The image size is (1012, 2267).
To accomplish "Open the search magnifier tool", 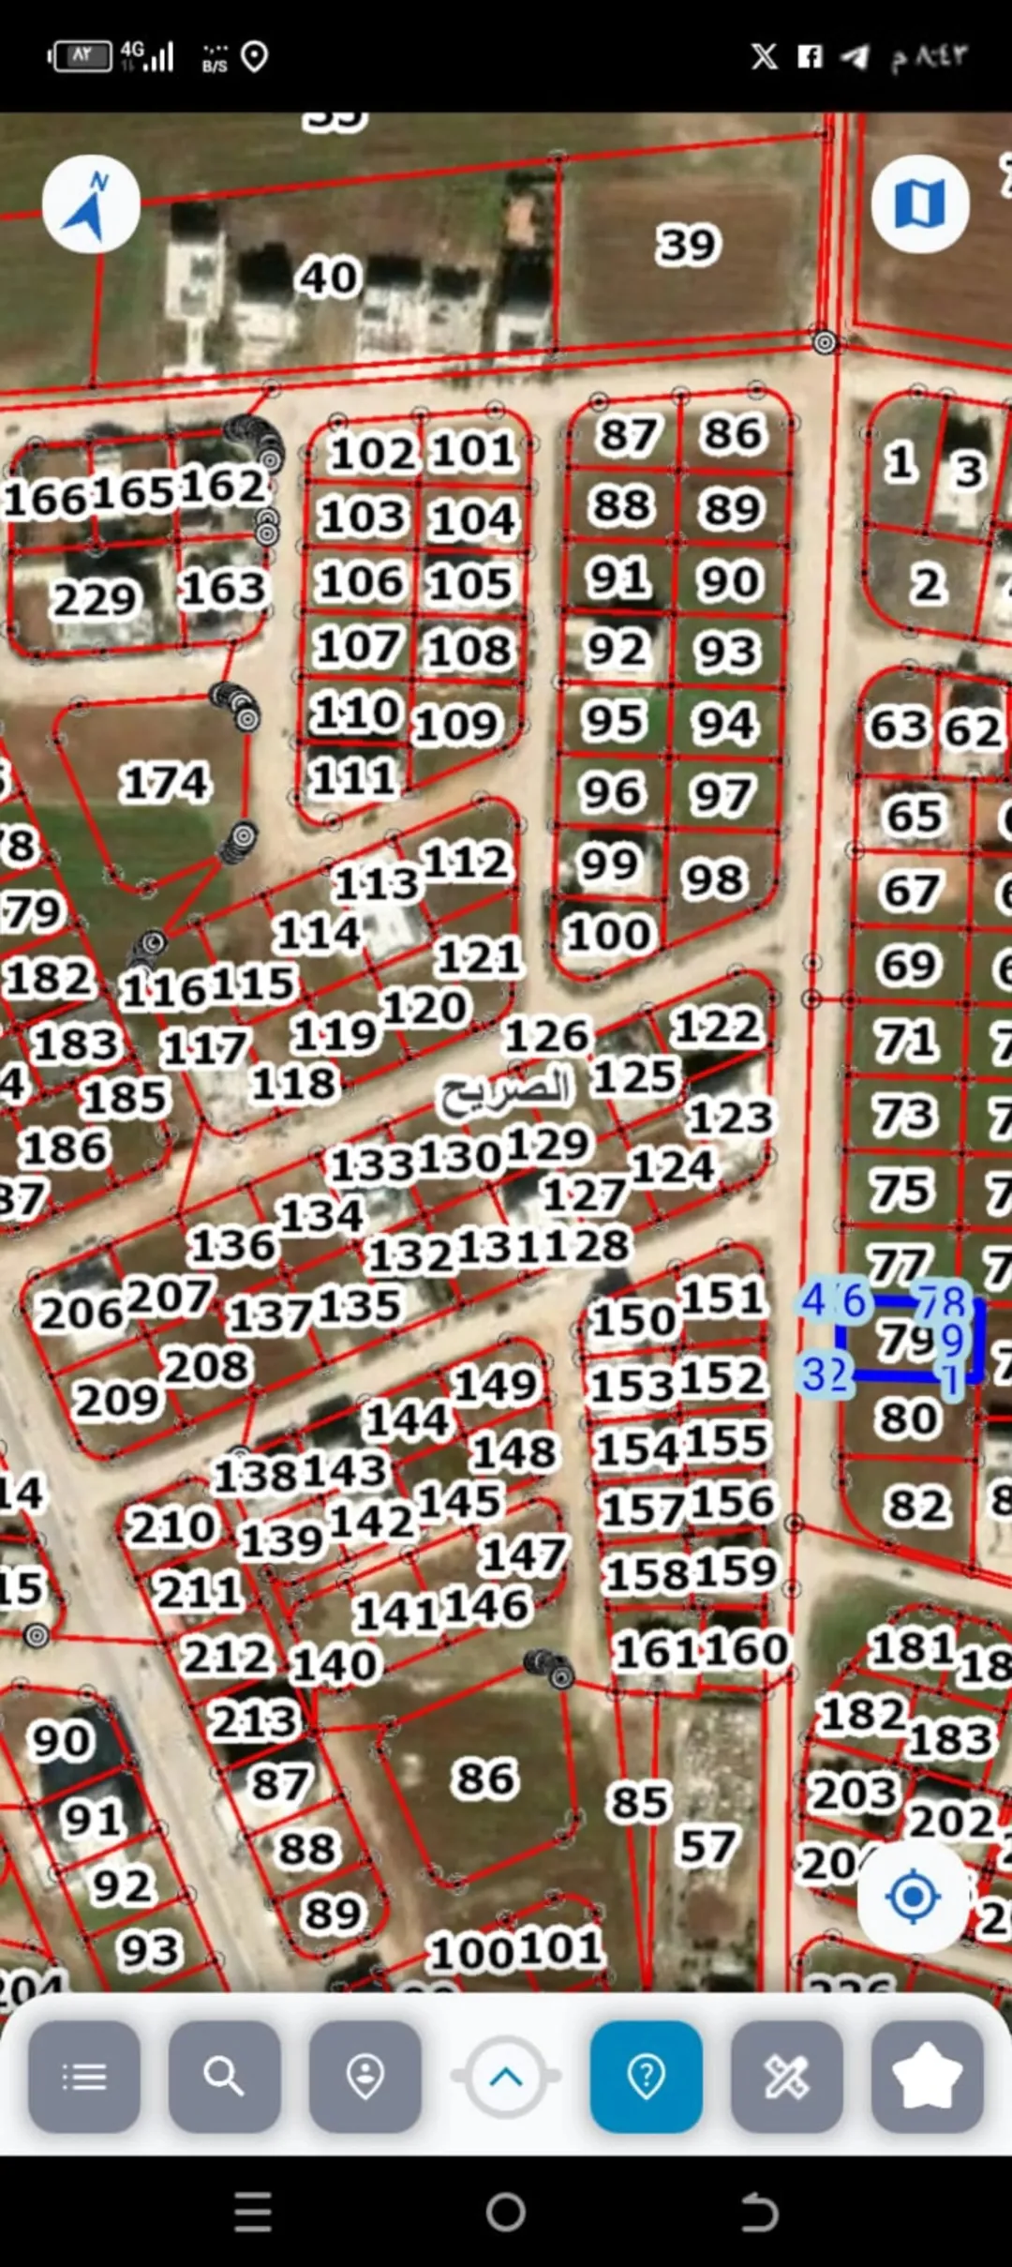I will pos(225,2077).
